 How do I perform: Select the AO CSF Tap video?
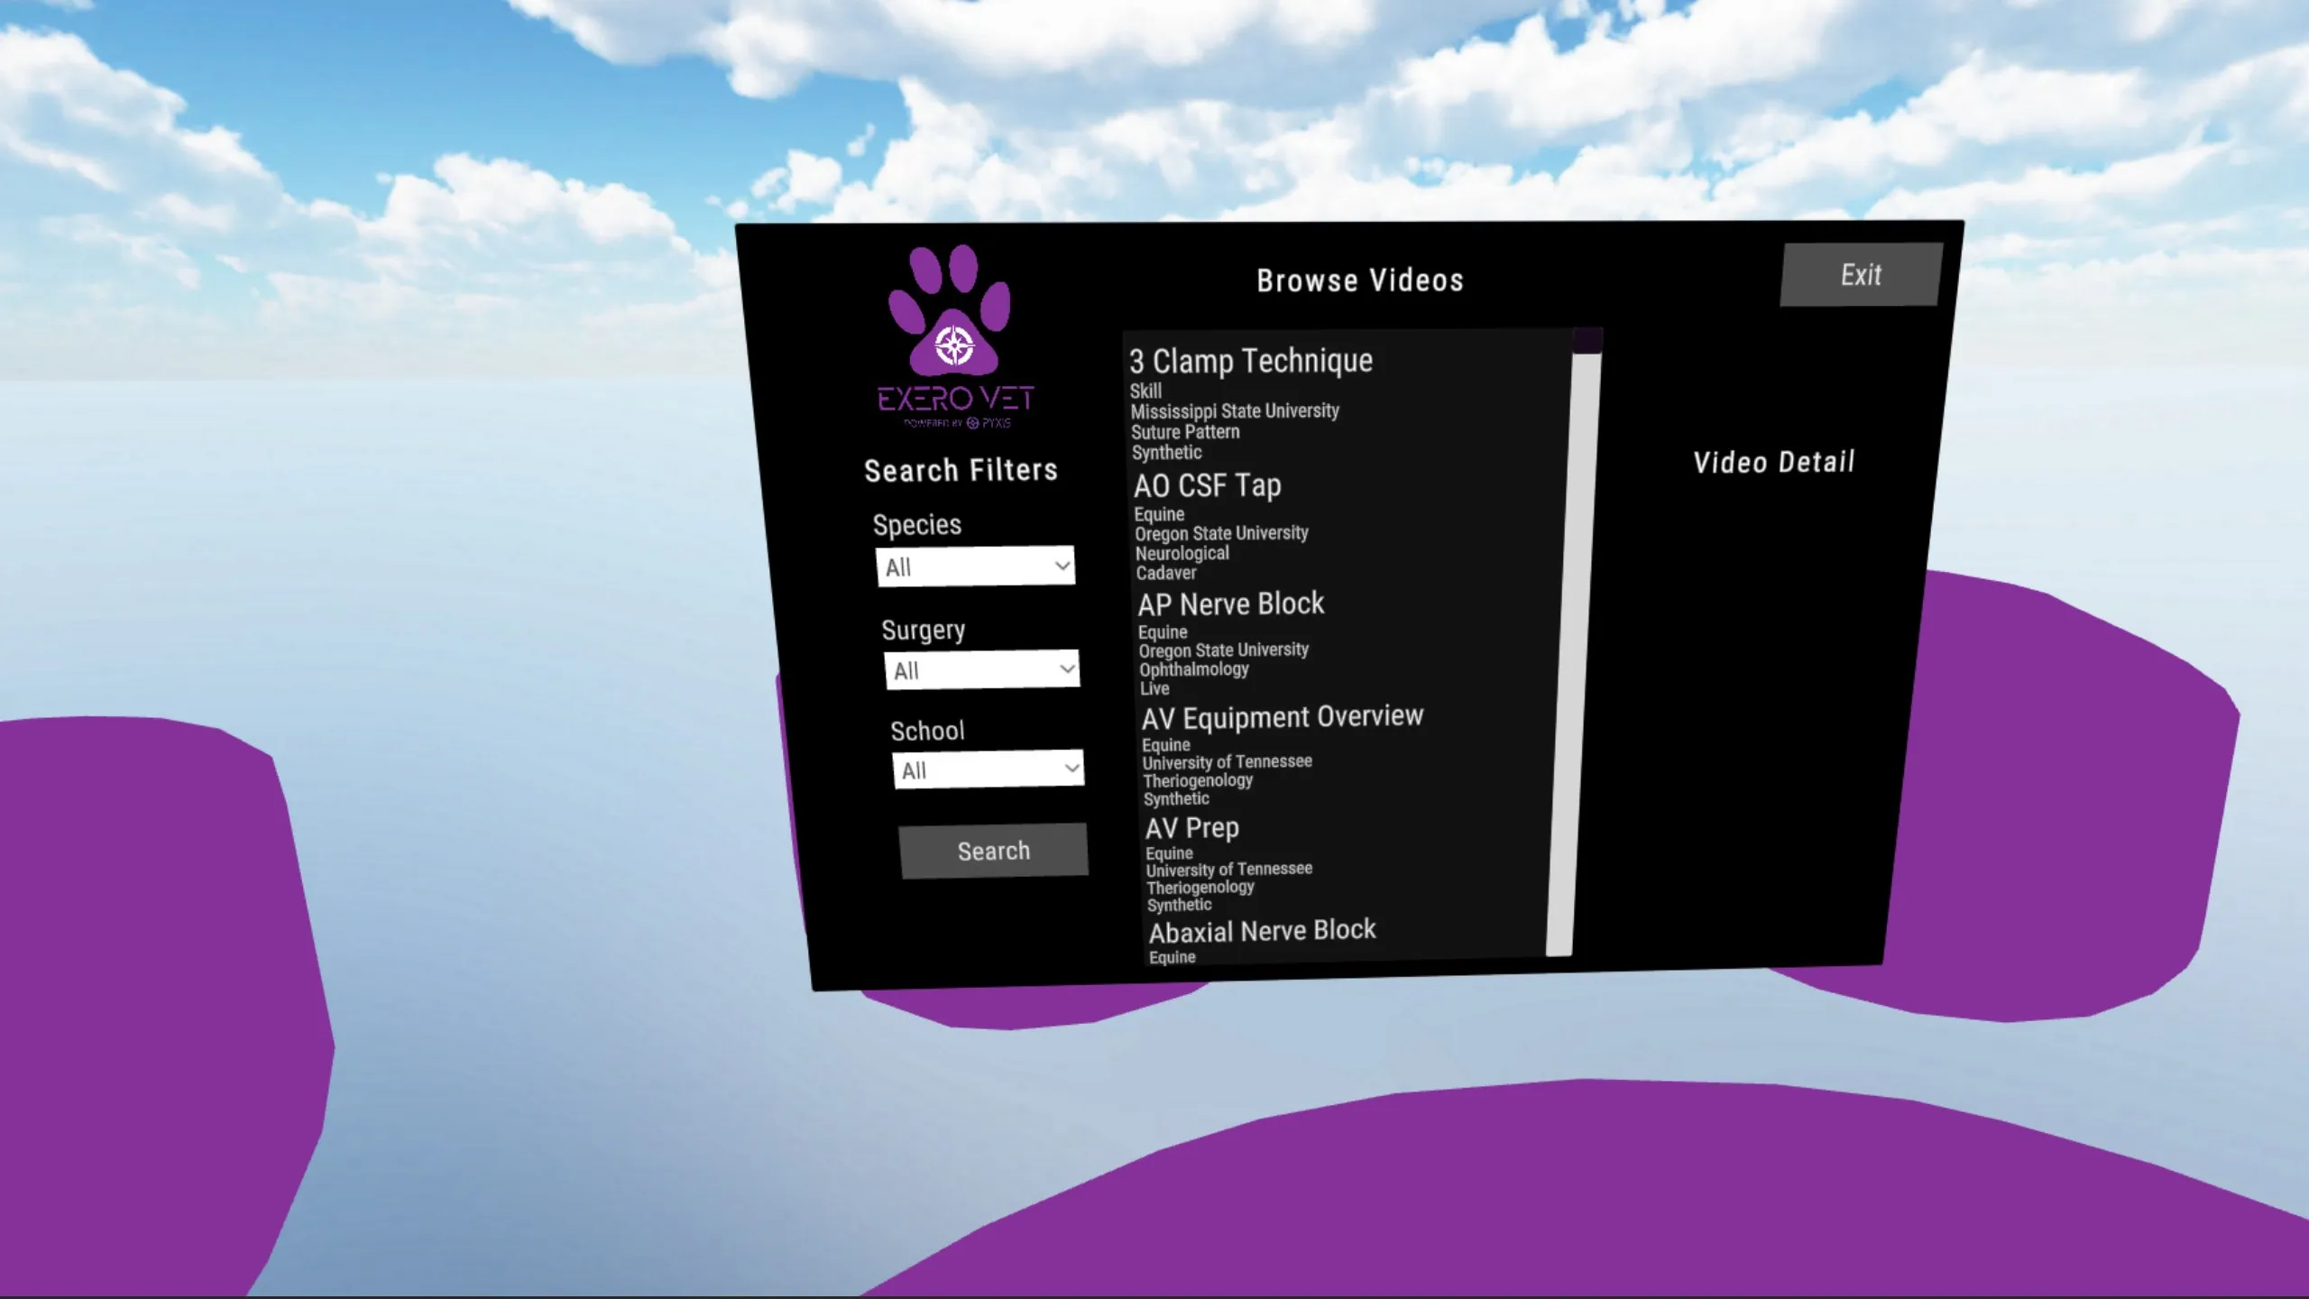[x=1207, y=486]
